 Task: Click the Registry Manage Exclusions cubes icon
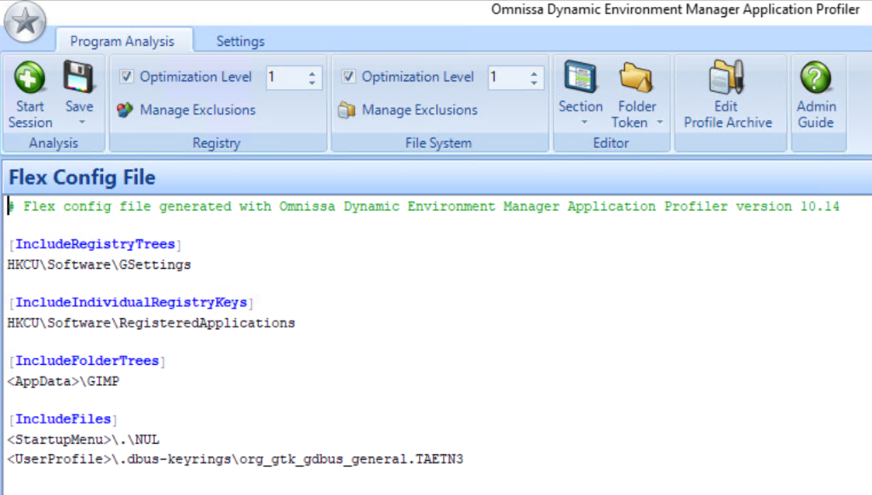[x=125, y=110]
